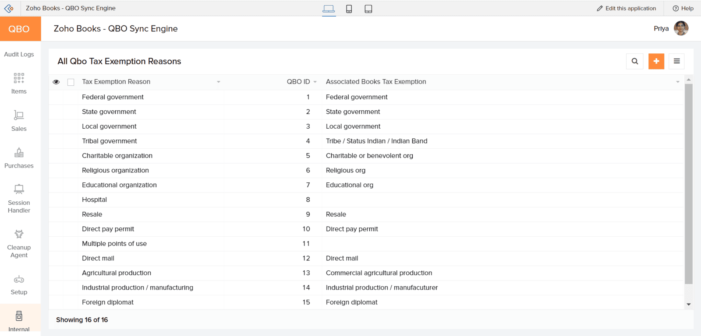The height and width of the screenshot is (336, 701).
Task: Select the Federal government reason row
Action: tap(366, 97)
